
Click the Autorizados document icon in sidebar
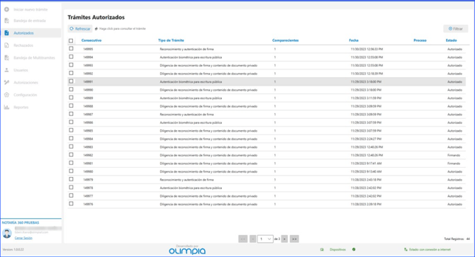[x=6, y=33]
